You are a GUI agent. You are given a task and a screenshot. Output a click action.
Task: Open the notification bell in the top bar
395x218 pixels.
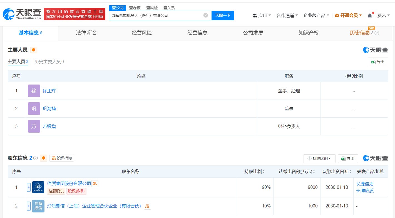click(x=370, y=15)
